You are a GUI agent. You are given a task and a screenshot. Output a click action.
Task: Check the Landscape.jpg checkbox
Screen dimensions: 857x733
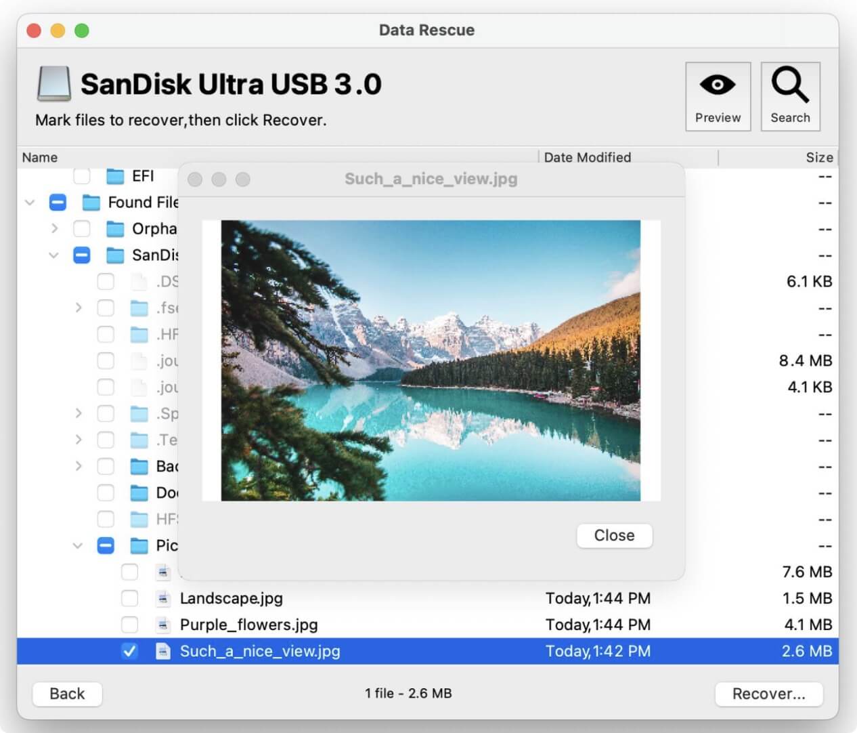pos(129,598)
